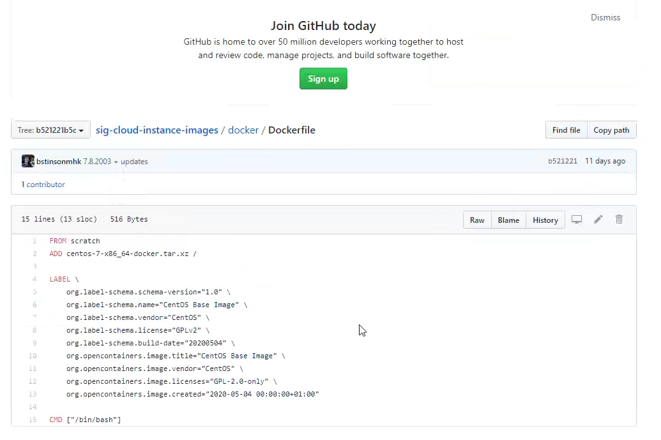Click the label-schema.vendor="CentOS" line
661x440 pixels.
tap(138, 317)
